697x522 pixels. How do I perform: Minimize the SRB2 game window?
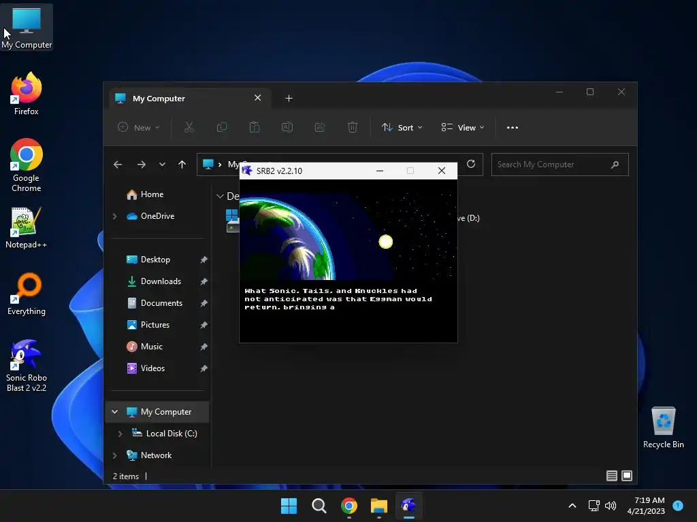tap(380, 171)
